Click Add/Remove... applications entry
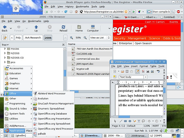The width and height of the screenshot is (184, 138). point(18,126)
